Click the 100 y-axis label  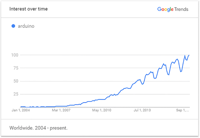click(15, 55)
